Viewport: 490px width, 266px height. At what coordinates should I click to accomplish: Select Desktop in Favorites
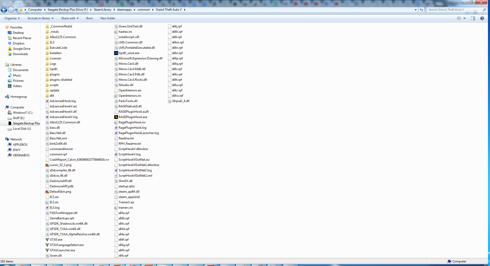tap(18, 33)
